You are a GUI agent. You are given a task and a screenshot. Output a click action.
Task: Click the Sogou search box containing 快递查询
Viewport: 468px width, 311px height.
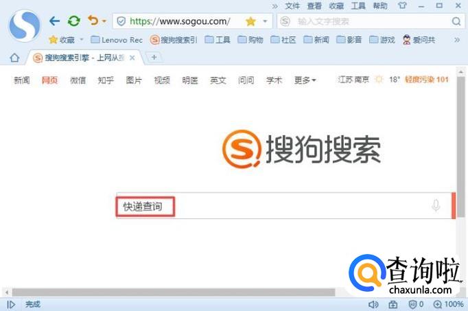pyautogui.click(x=283, y=206)
